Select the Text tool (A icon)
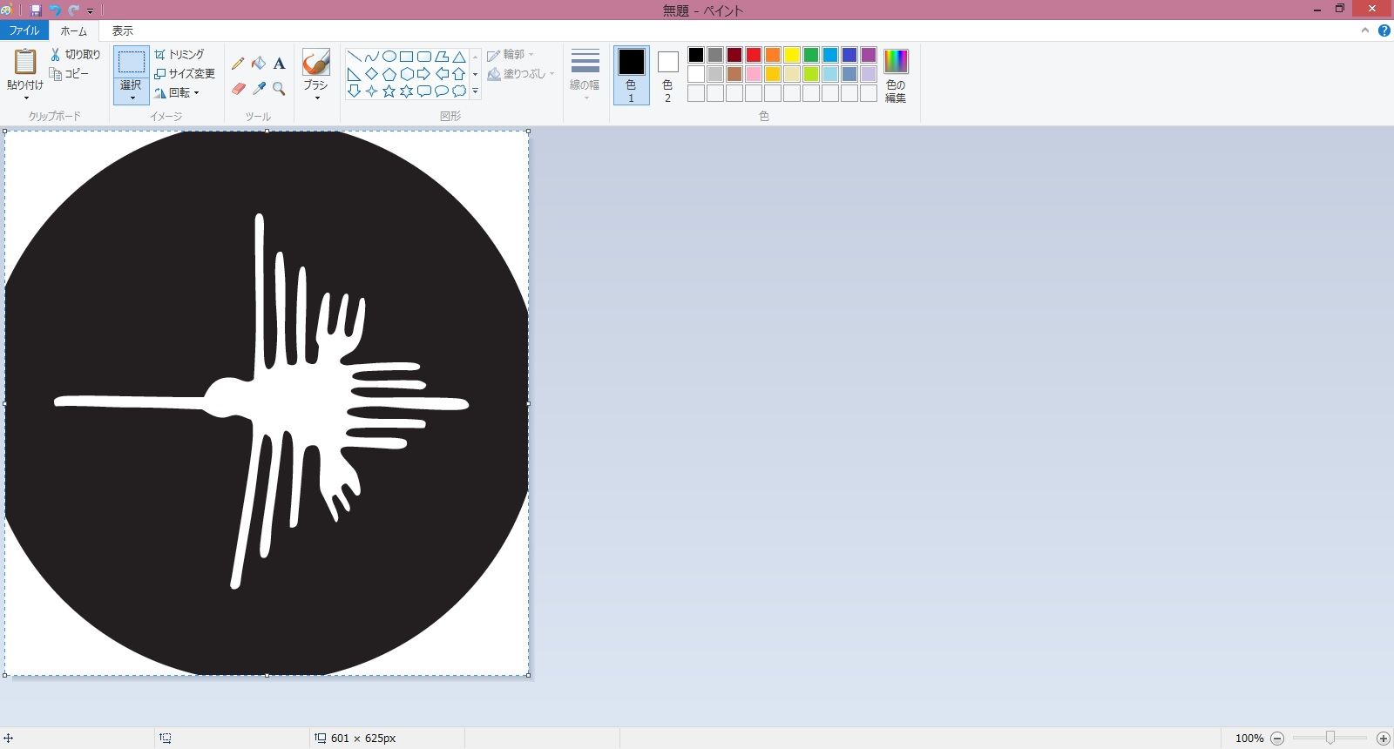1394x749 pixels. pos(279,63)
